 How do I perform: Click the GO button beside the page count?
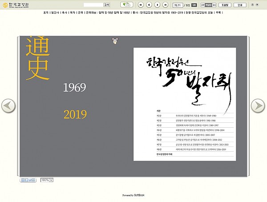[x=194, y=5]
